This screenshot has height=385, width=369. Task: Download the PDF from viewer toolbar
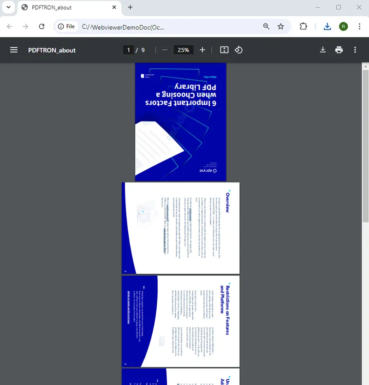pyautogui.click(x=323, y=50)
